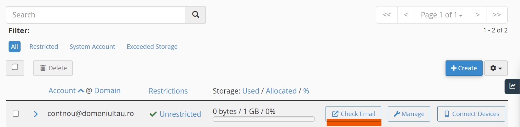Click Delete button with trash icon

coord(53,68)
